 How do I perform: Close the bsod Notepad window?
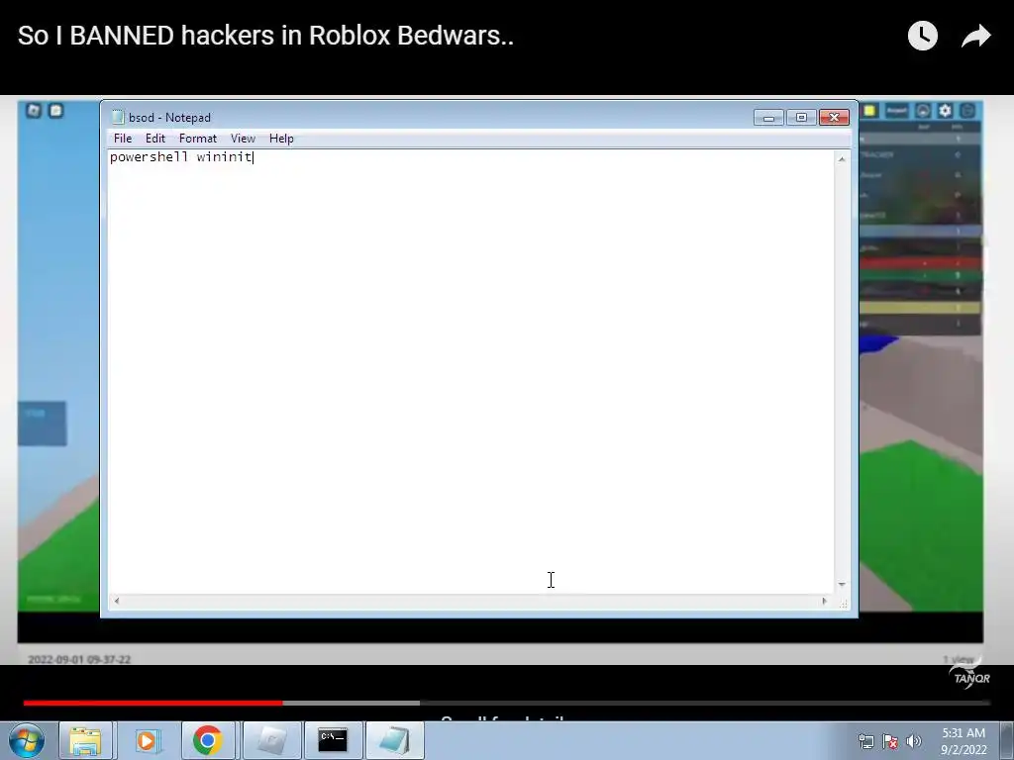(834, 118)
